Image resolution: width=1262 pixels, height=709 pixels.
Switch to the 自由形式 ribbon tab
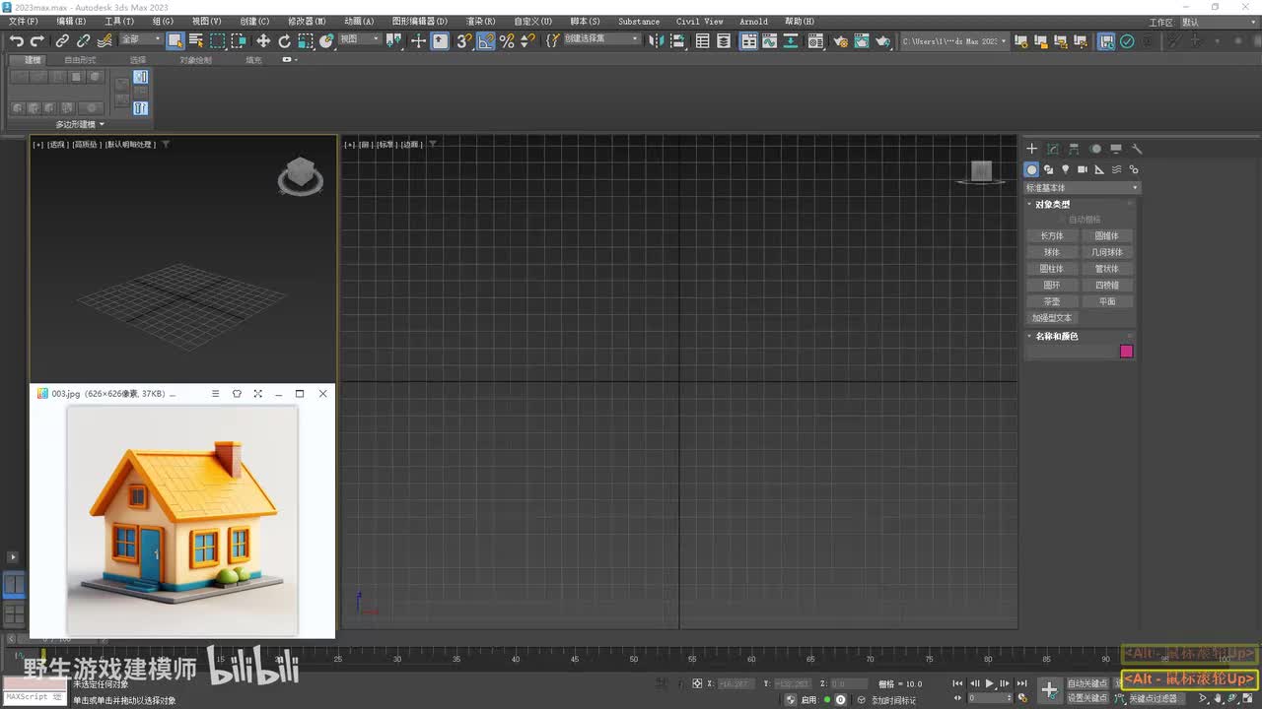pyautogui.click(x=80, y=60)
